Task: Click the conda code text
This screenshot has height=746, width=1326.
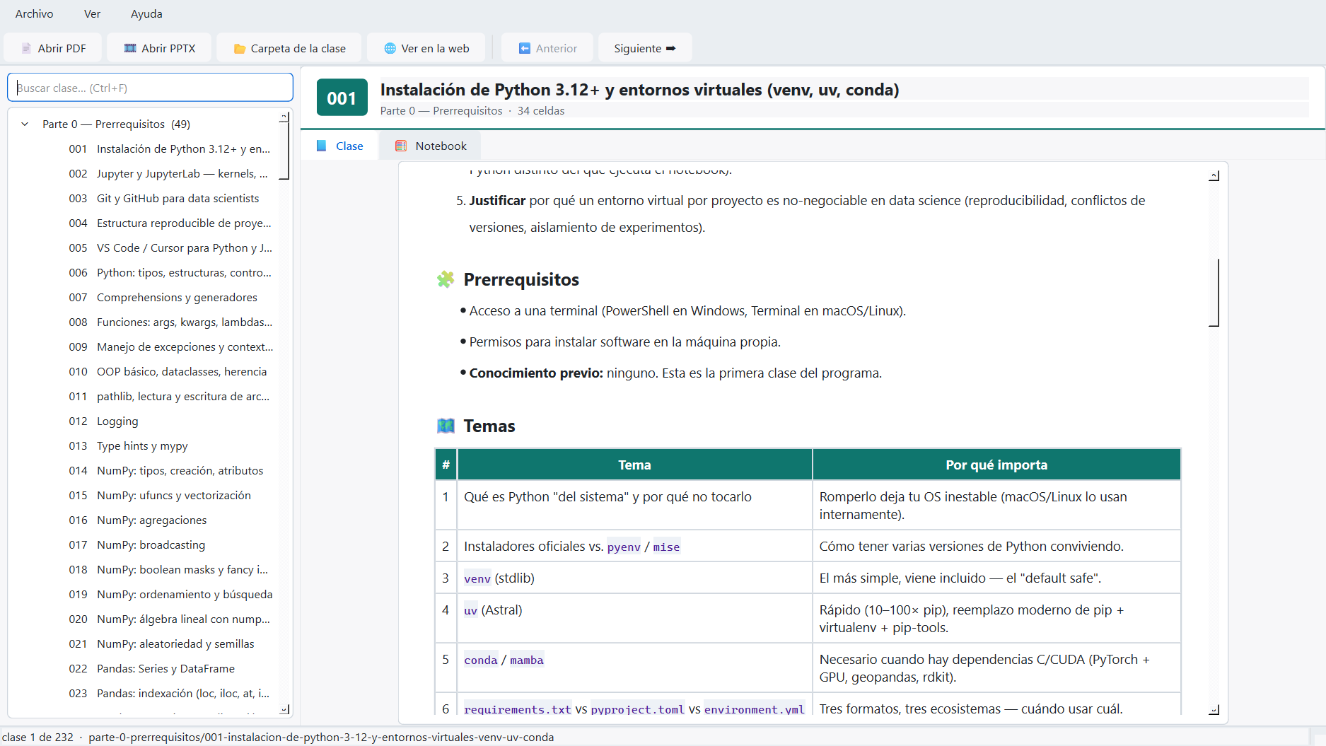Action: (481, 660)
